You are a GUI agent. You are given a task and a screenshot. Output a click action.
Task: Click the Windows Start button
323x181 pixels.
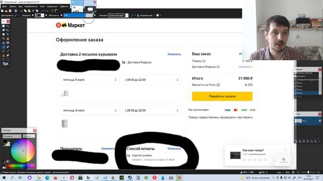point(4,177)
